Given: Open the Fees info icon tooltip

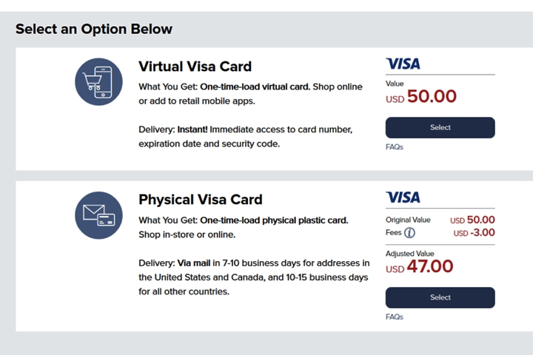Looking at the screenshot, I should pyautogui.click(x=409, y=233).
